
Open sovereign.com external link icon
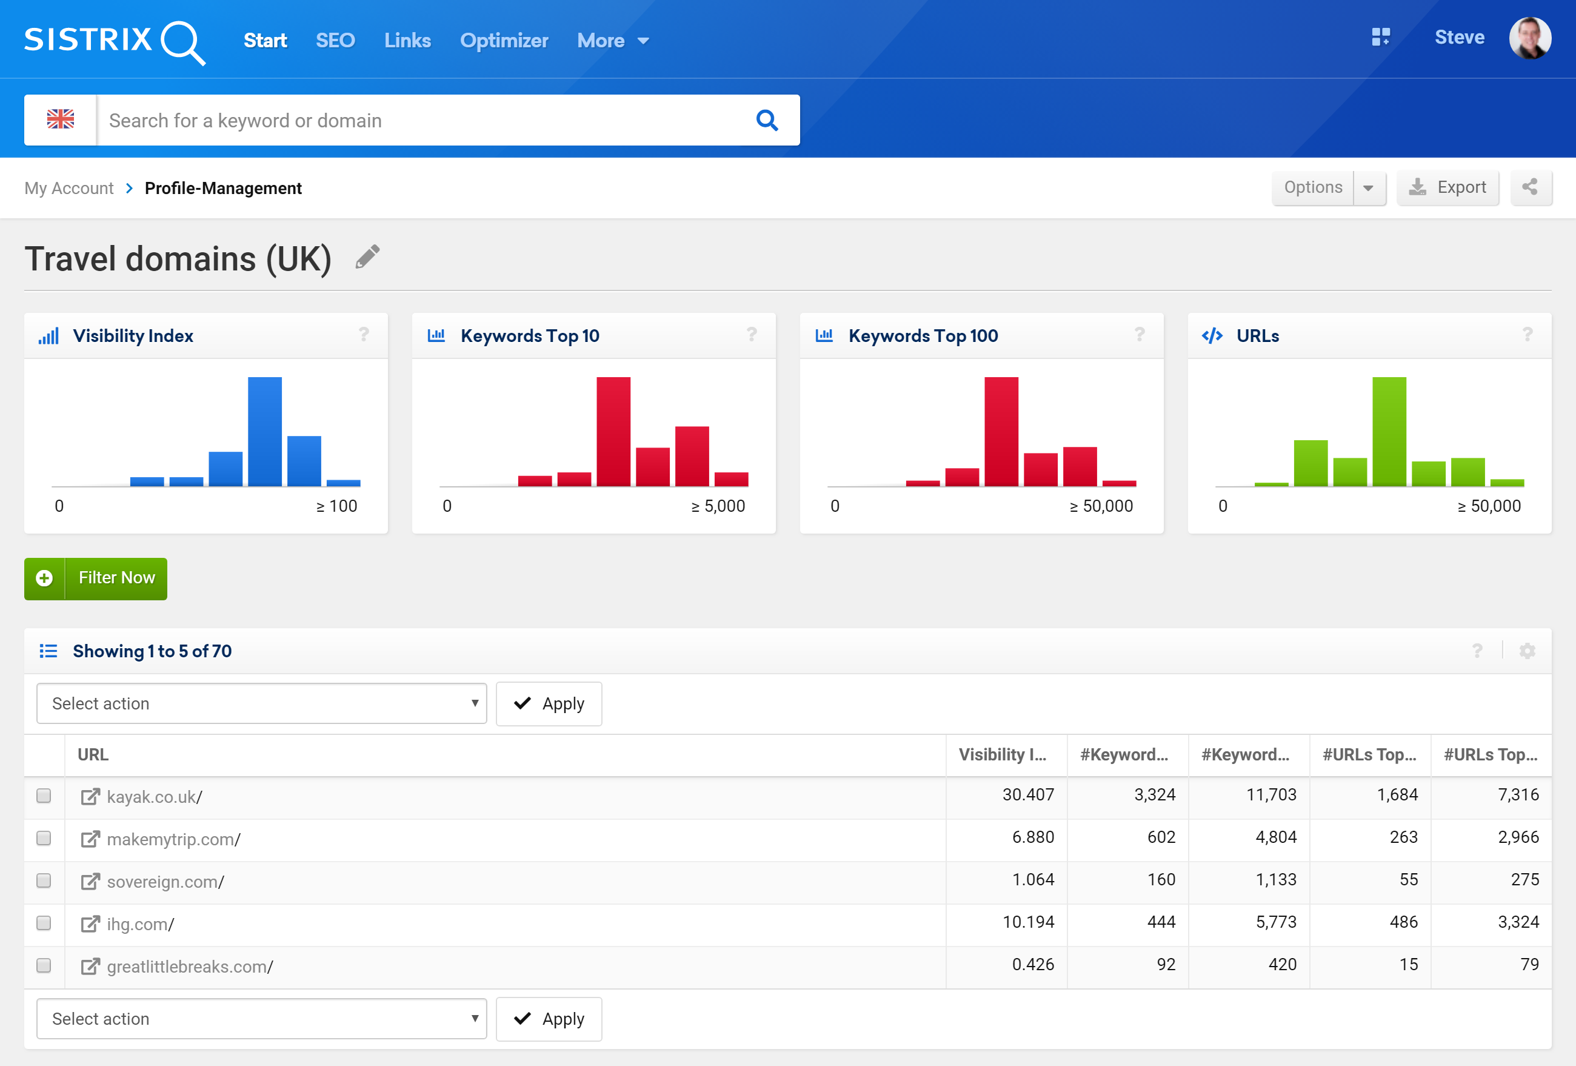click(90, 882)
